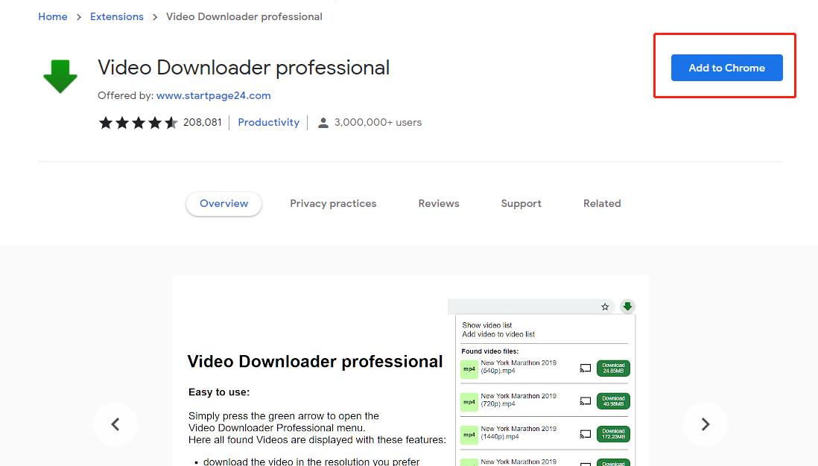Click the Add to Chrome button

click(x=726, y=68)
